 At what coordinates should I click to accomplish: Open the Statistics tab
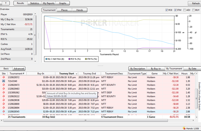(34, 3)
